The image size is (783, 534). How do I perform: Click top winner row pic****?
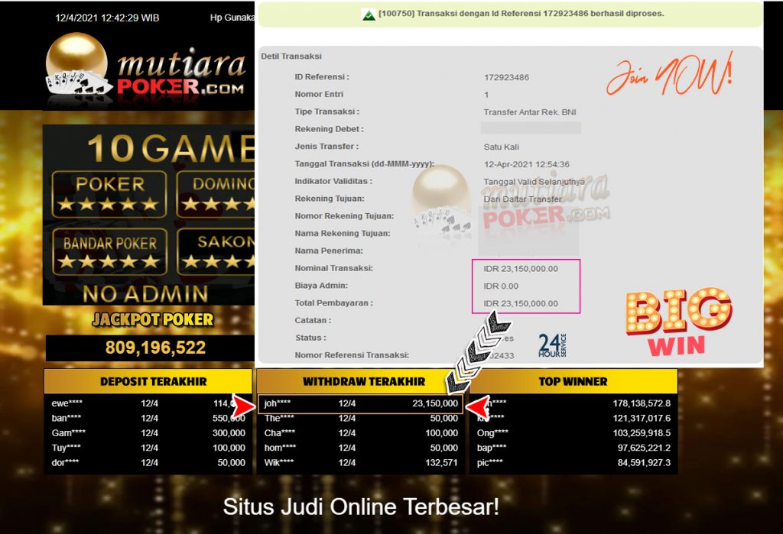(573, 463)
